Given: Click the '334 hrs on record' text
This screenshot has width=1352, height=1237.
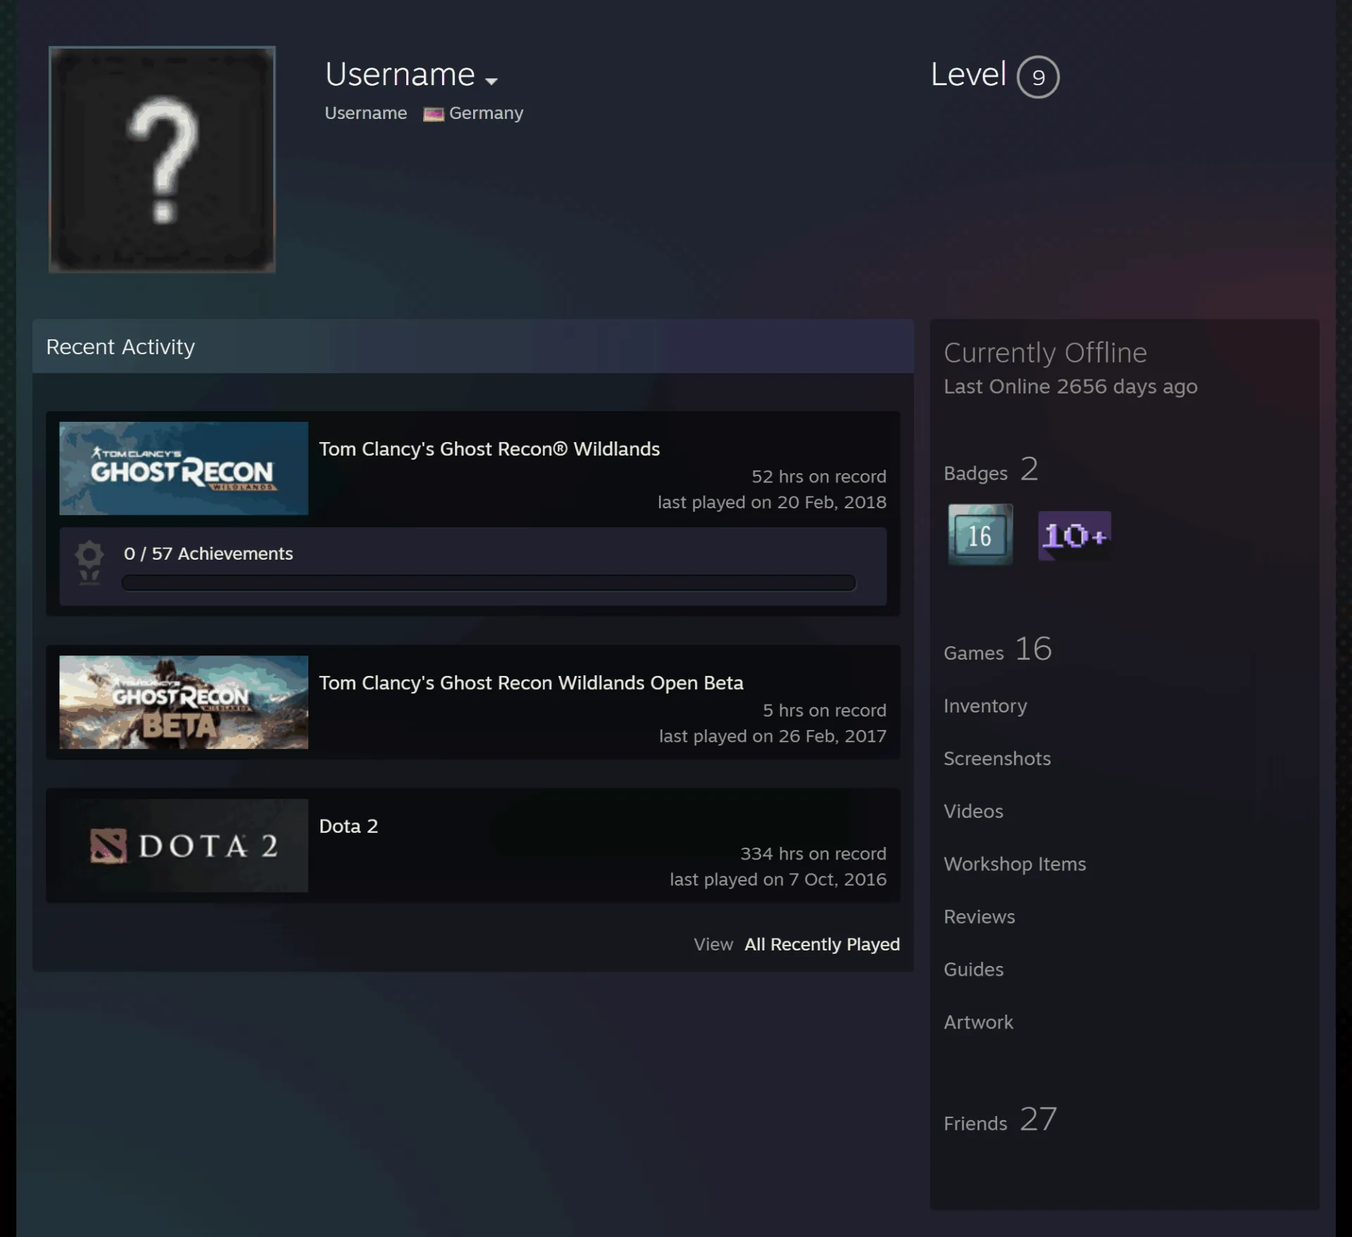Looking at the screenshot, I should coord(813,854).
